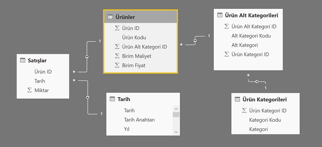Click the Ürün Alt Kategorileri table icon

pyautogui.click(x=220, y=15)
